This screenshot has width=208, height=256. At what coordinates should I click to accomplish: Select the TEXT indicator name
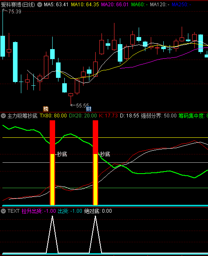tap(14, 211)
